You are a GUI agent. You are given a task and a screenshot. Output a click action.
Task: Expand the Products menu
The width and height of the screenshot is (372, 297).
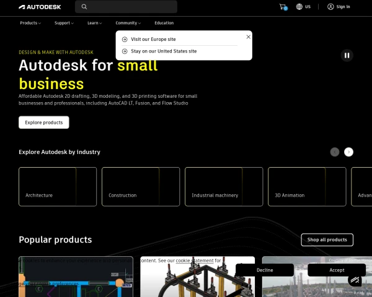pyautogui.click(x=30, y=23)
